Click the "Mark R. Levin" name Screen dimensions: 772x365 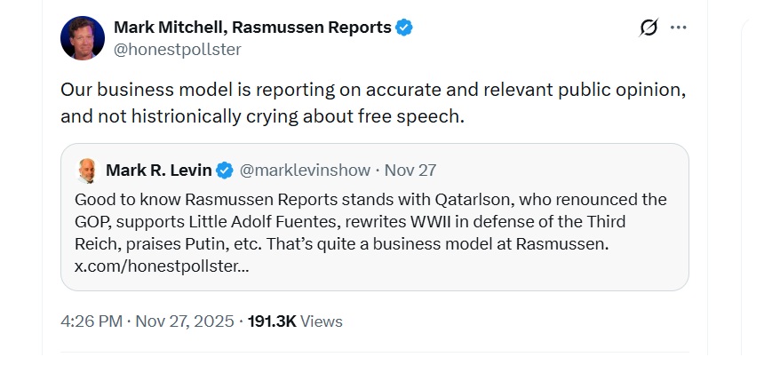tap(159, 170)
